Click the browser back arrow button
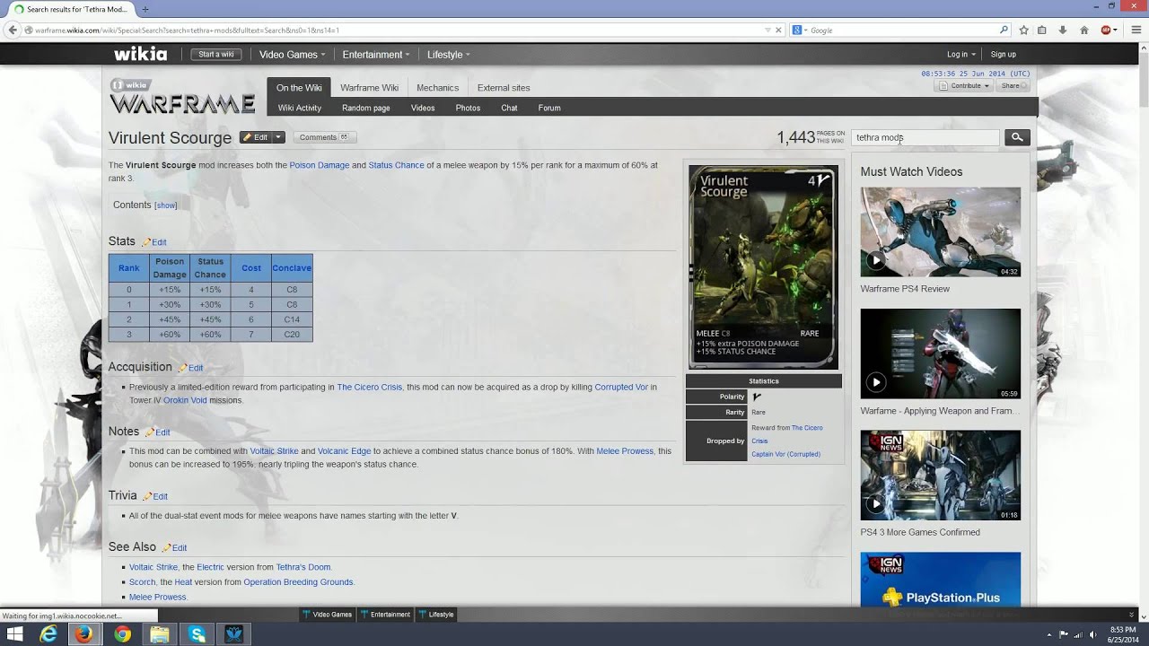This screenshot has width=1149, height=646. coord(12,30)
